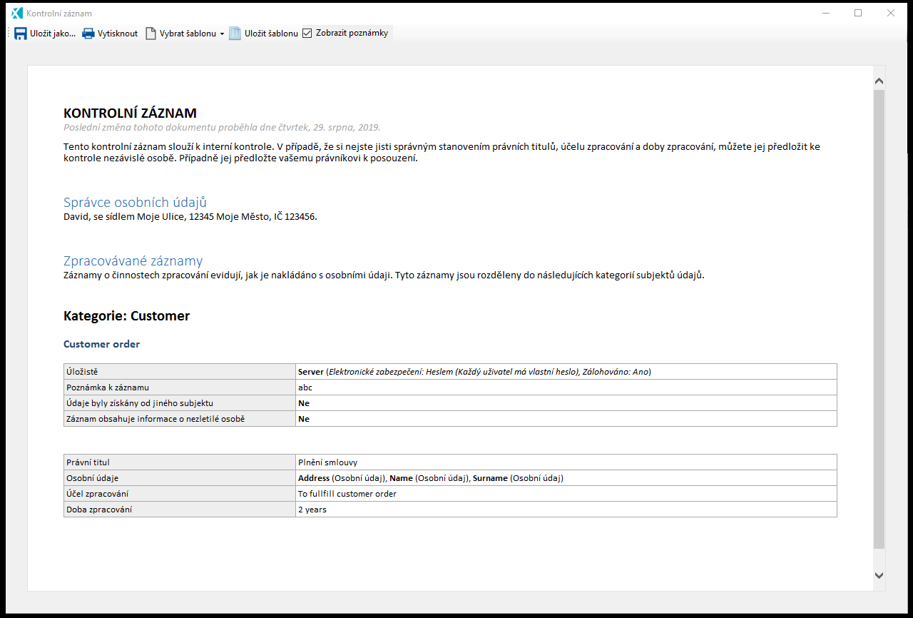Click the David address line
Screen dimensions: 913x618
pyautogui.click(x=190, y=217)
